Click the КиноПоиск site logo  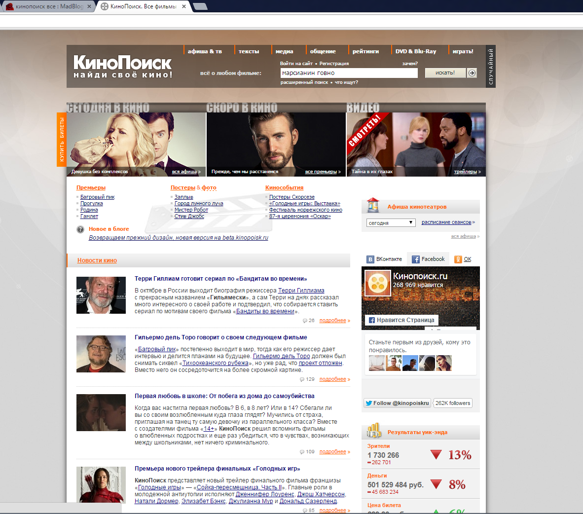click(123, 66)
